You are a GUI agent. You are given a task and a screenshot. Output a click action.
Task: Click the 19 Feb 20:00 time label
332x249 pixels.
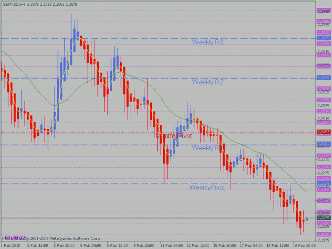point(304,245)
